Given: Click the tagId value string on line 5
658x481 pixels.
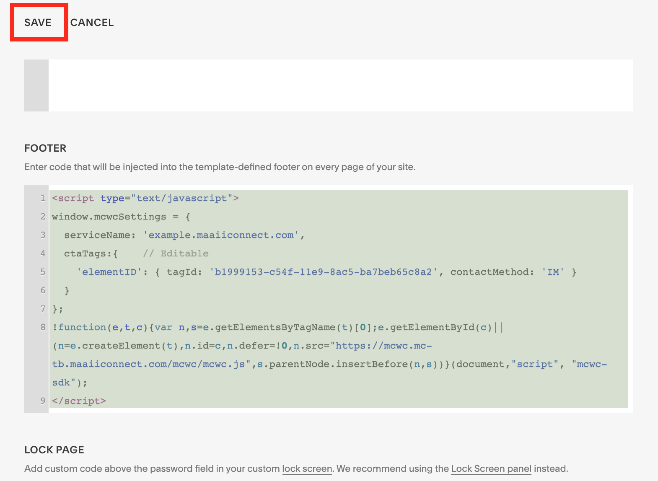Looking at the screenshot, I should coord(323,272).
